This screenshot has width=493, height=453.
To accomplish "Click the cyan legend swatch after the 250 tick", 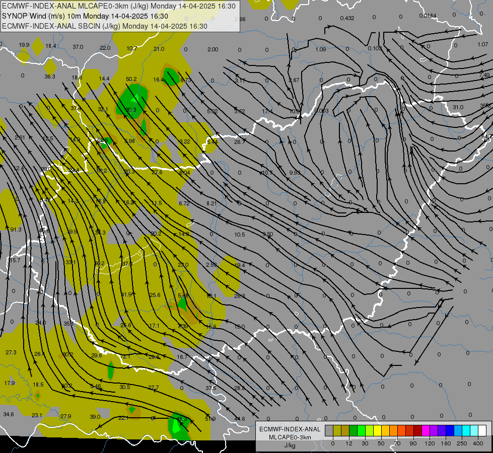I will click(466, 431).
